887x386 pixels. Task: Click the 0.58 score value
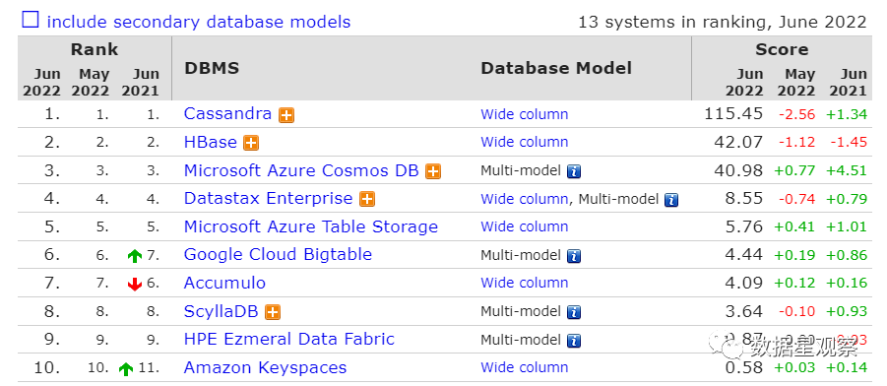[x=743, y=367]
